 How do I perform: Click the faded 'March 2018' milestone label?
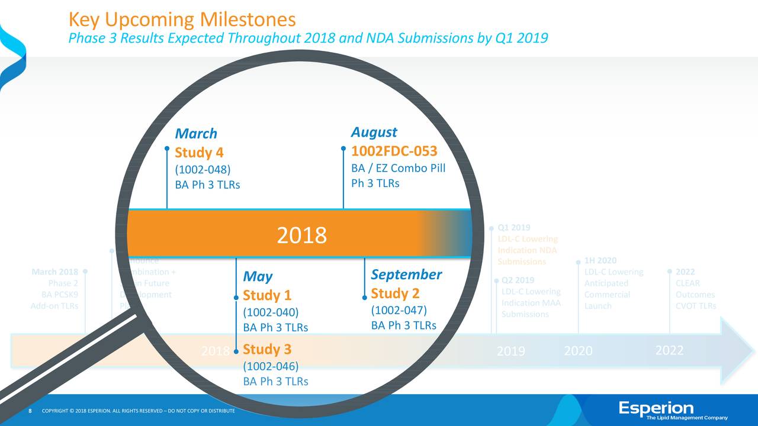coord(54,272)
